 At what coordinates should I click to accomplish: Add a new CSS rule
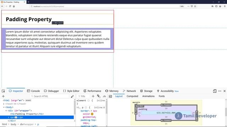[93, 96]
